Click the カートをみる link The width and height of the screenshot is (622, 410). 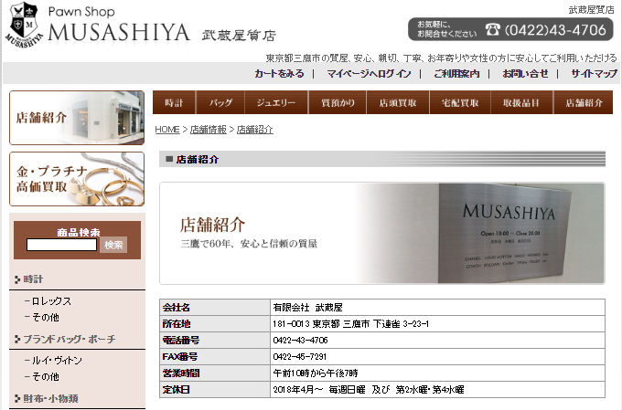coord(279,74)
